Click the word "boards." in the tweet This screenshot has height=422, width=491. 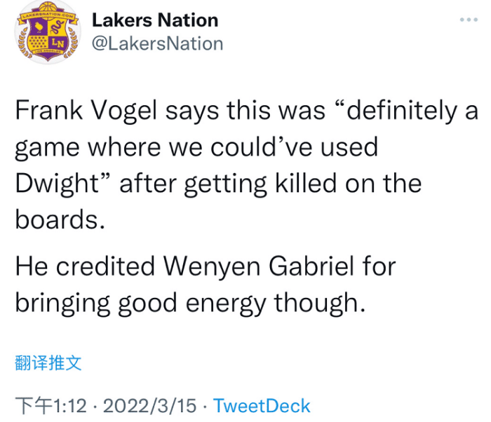coord(60,220)
